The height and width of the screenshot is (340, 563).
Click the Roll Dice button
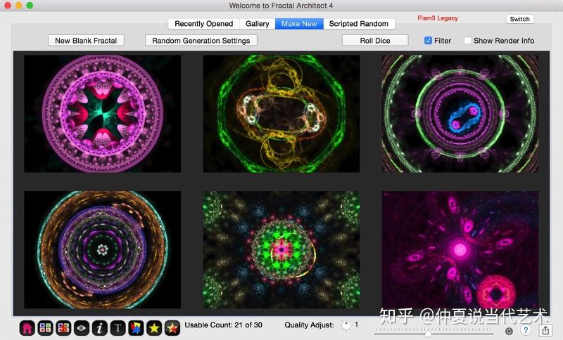tap(375, 41)
